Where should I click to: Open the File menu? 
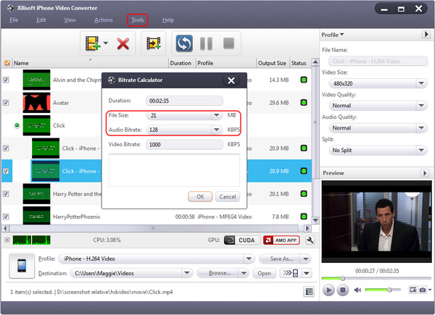[14, 20]
